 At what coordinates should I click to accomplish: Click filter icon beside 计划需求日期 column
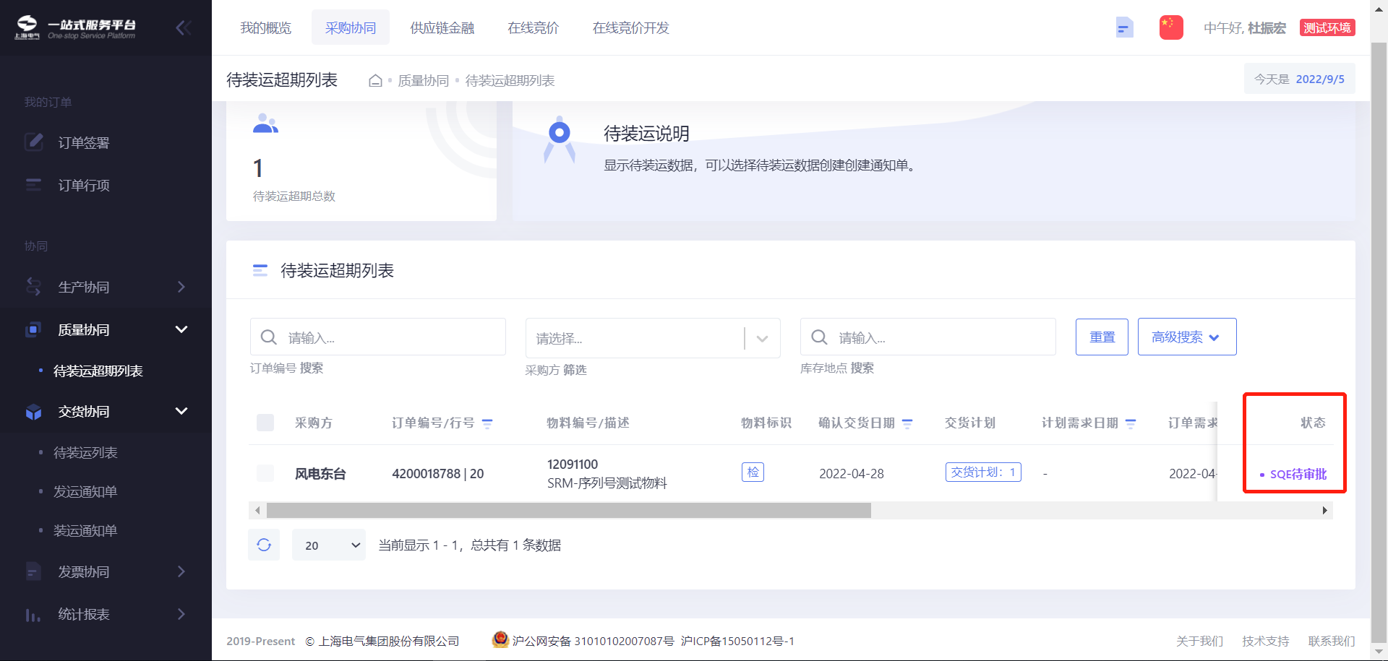(1131, 424)
